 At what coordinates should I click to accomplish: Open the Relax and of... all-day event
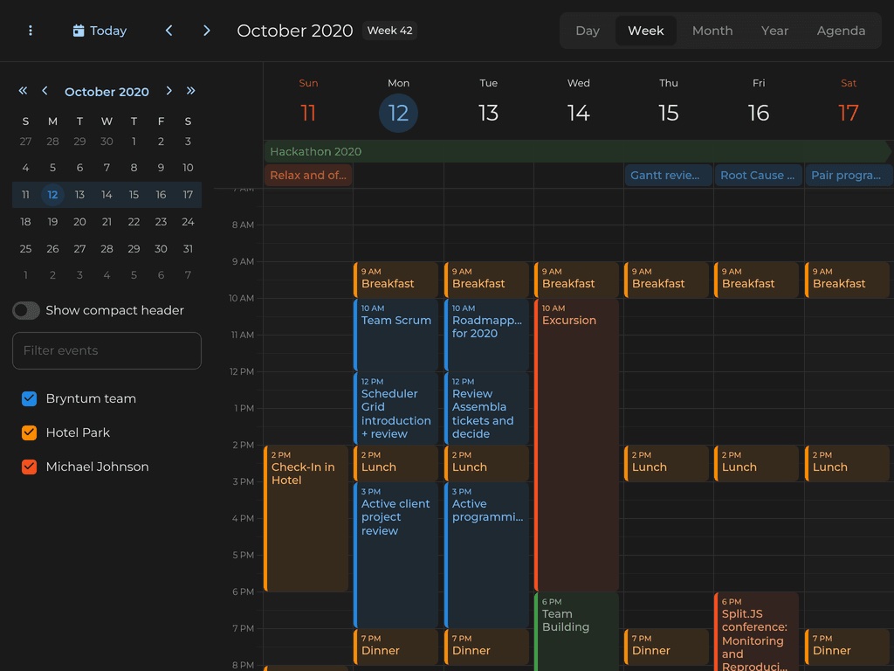click(x=308, y=175)
